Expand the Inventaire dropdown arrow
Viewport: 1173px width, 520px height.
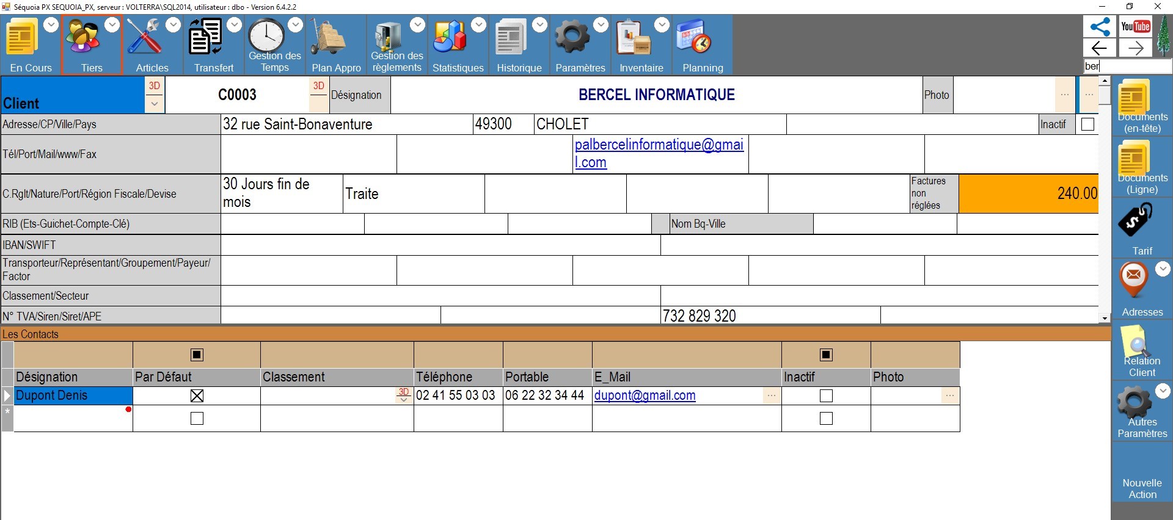662,24
